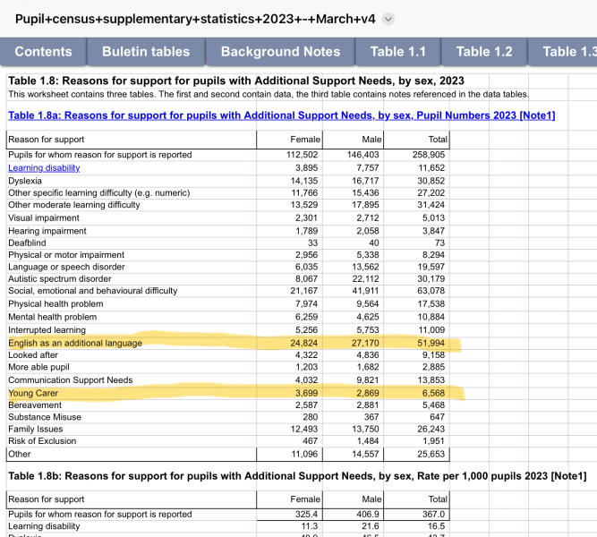
Task: Click Learning disability rate 11.3 in Table 1.8b
Action: click(x=310, y=526)
